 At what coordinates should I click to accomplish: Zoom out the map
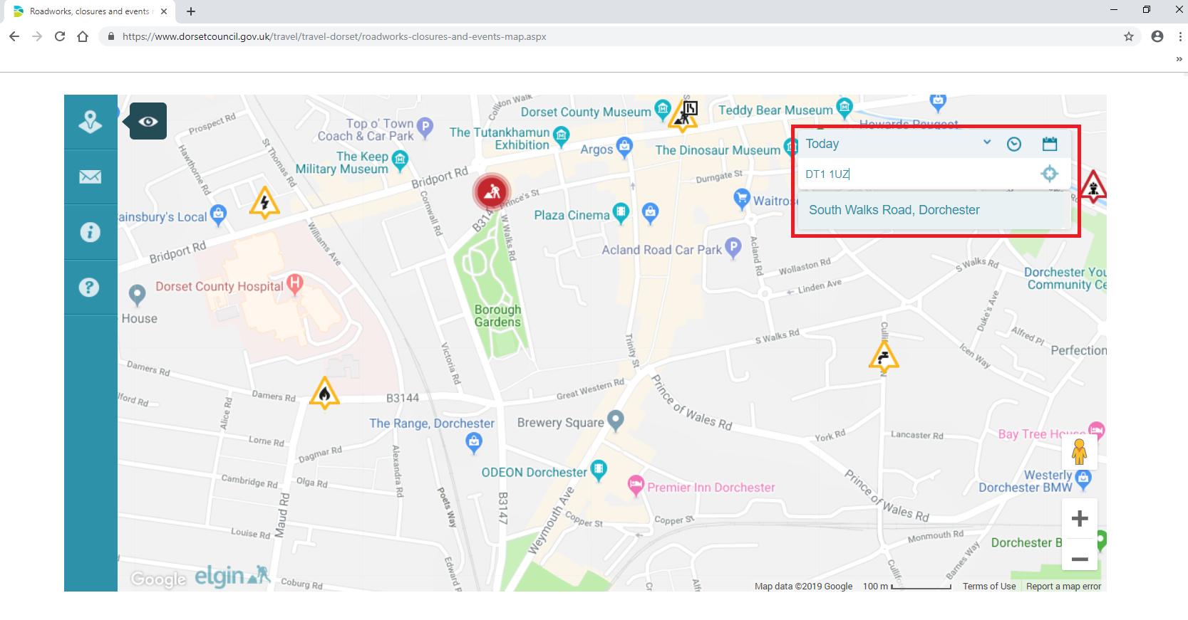1080,559
